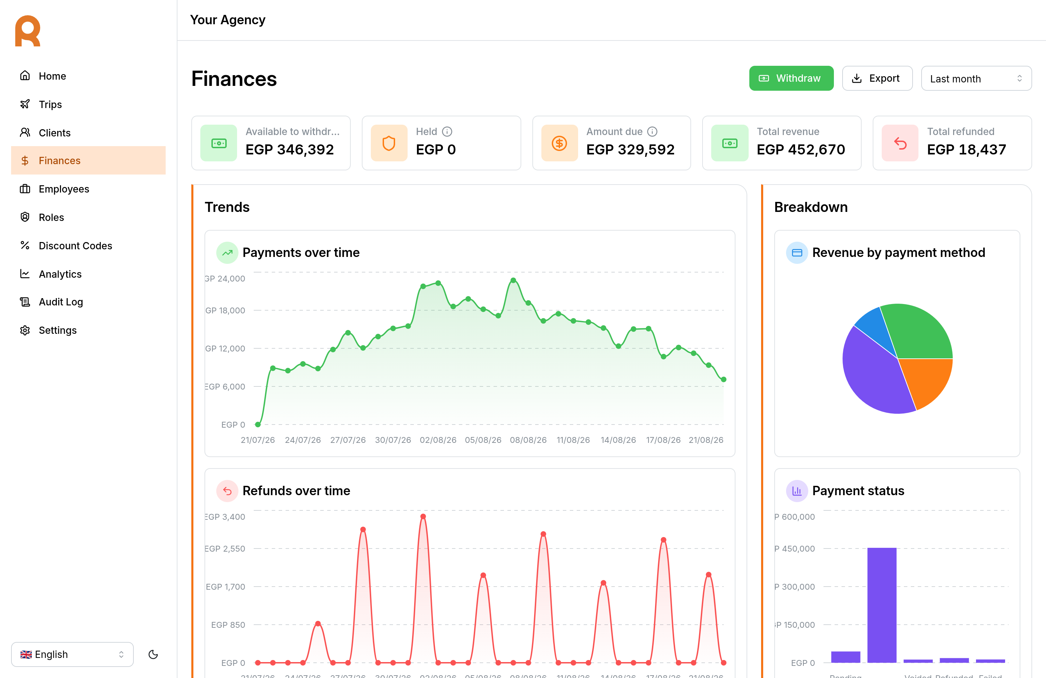1046x678 pixels.
Task: Click the Payment status chart icon
Action: (797, 491)
